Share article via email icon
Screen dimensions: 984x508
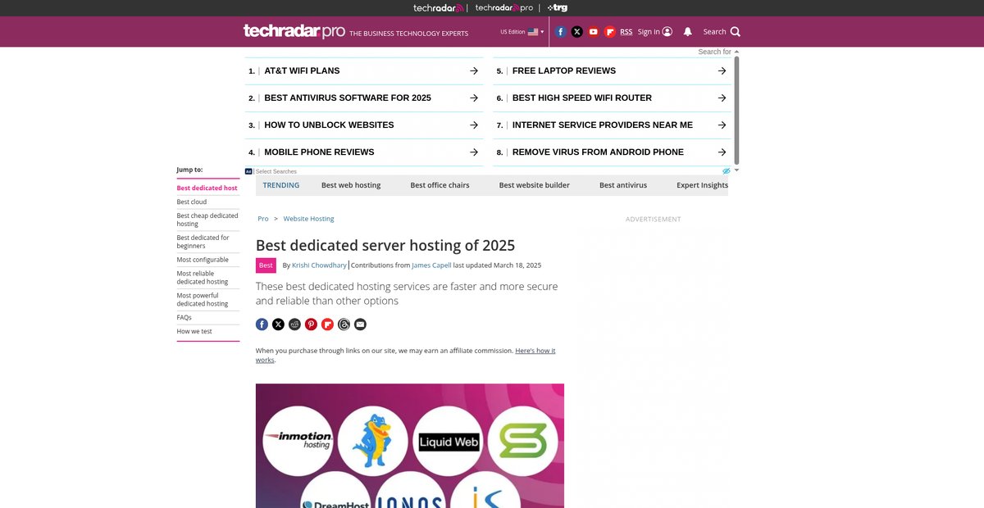[x=360, y=324]
